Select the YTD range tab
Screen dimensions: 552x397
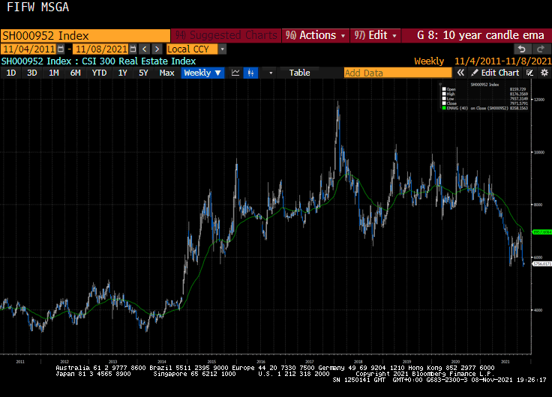99,73
